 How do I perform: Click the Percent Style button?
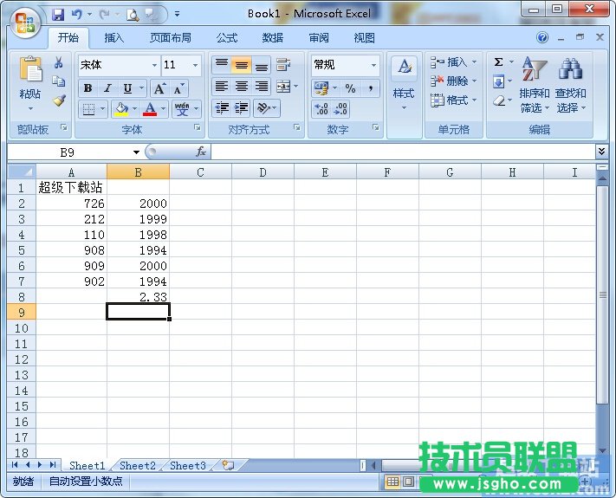(350, 88)
